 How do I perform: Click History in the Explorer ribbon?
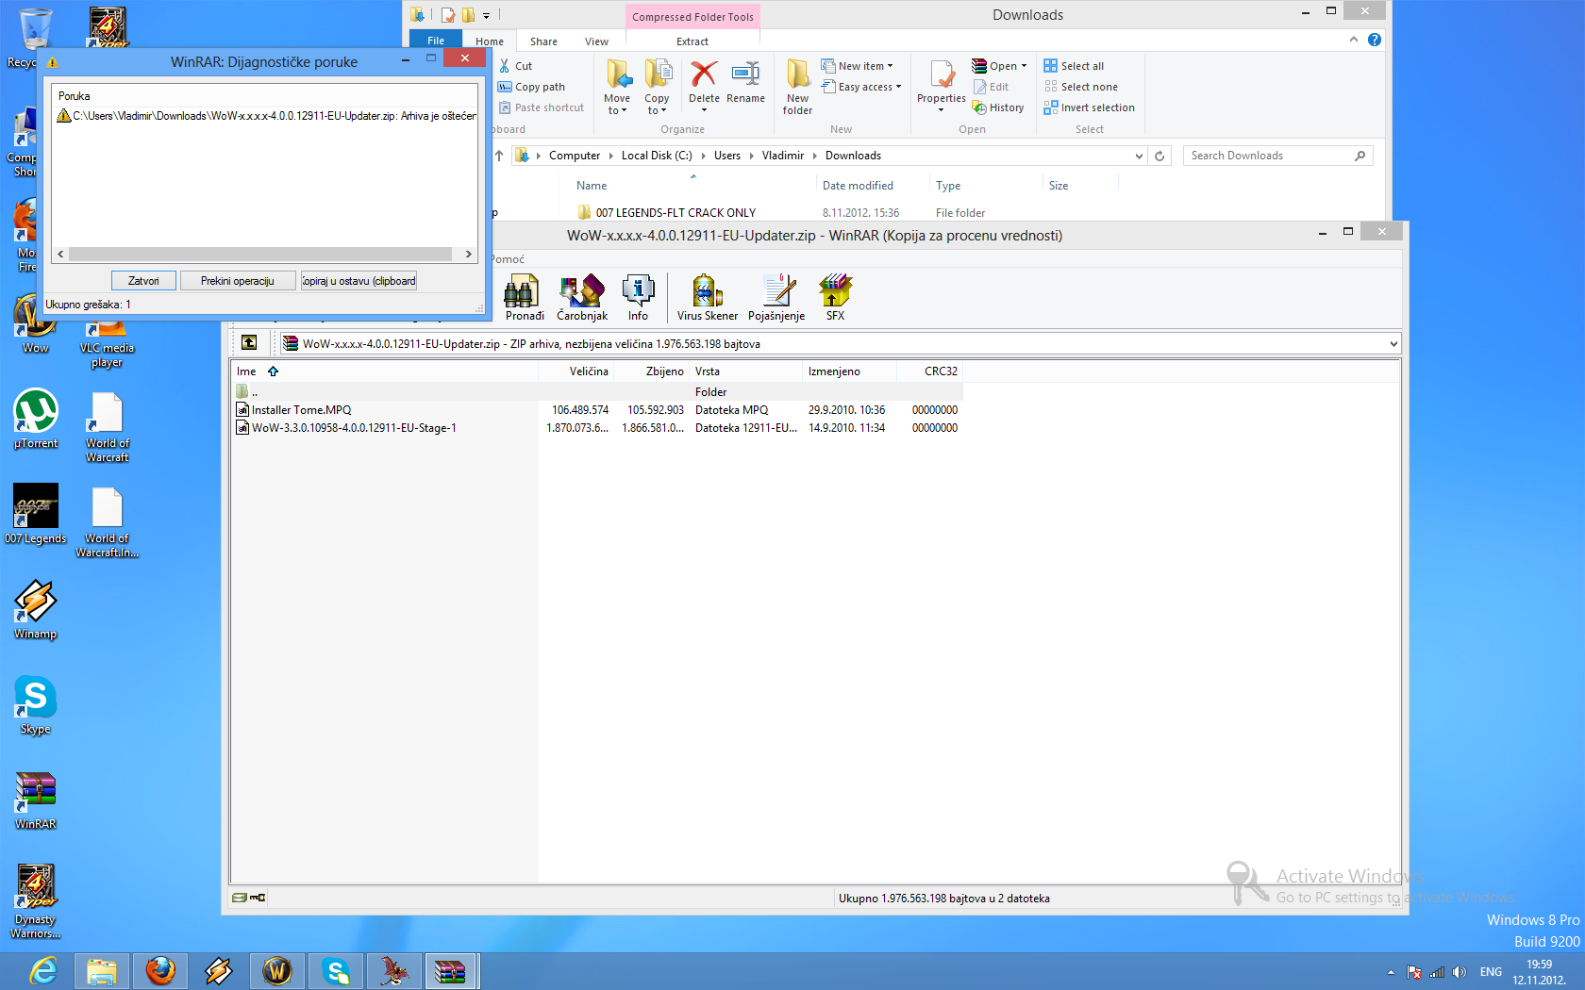[x=998, y=107]
